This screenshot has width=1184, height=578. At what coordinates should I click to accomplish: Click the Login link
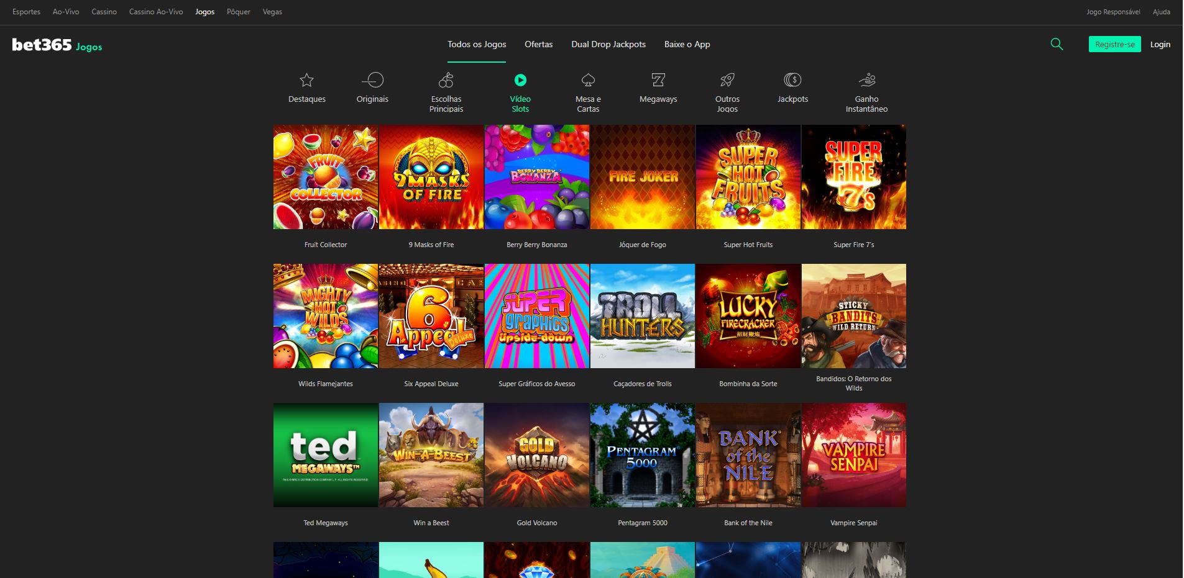[x=1160, y=44]
